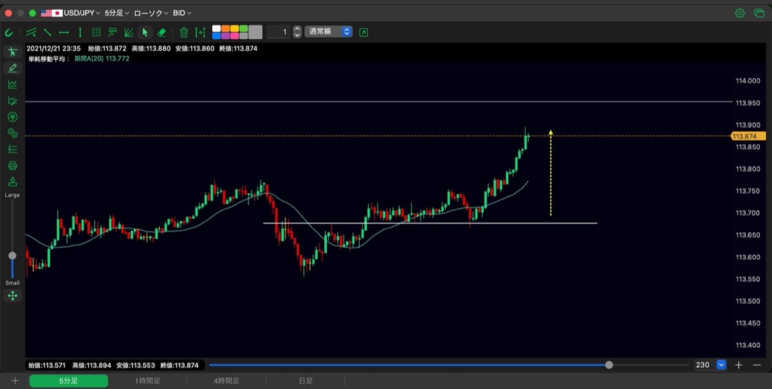Activate the arrow pointer tool

click(x=145, y=32)
